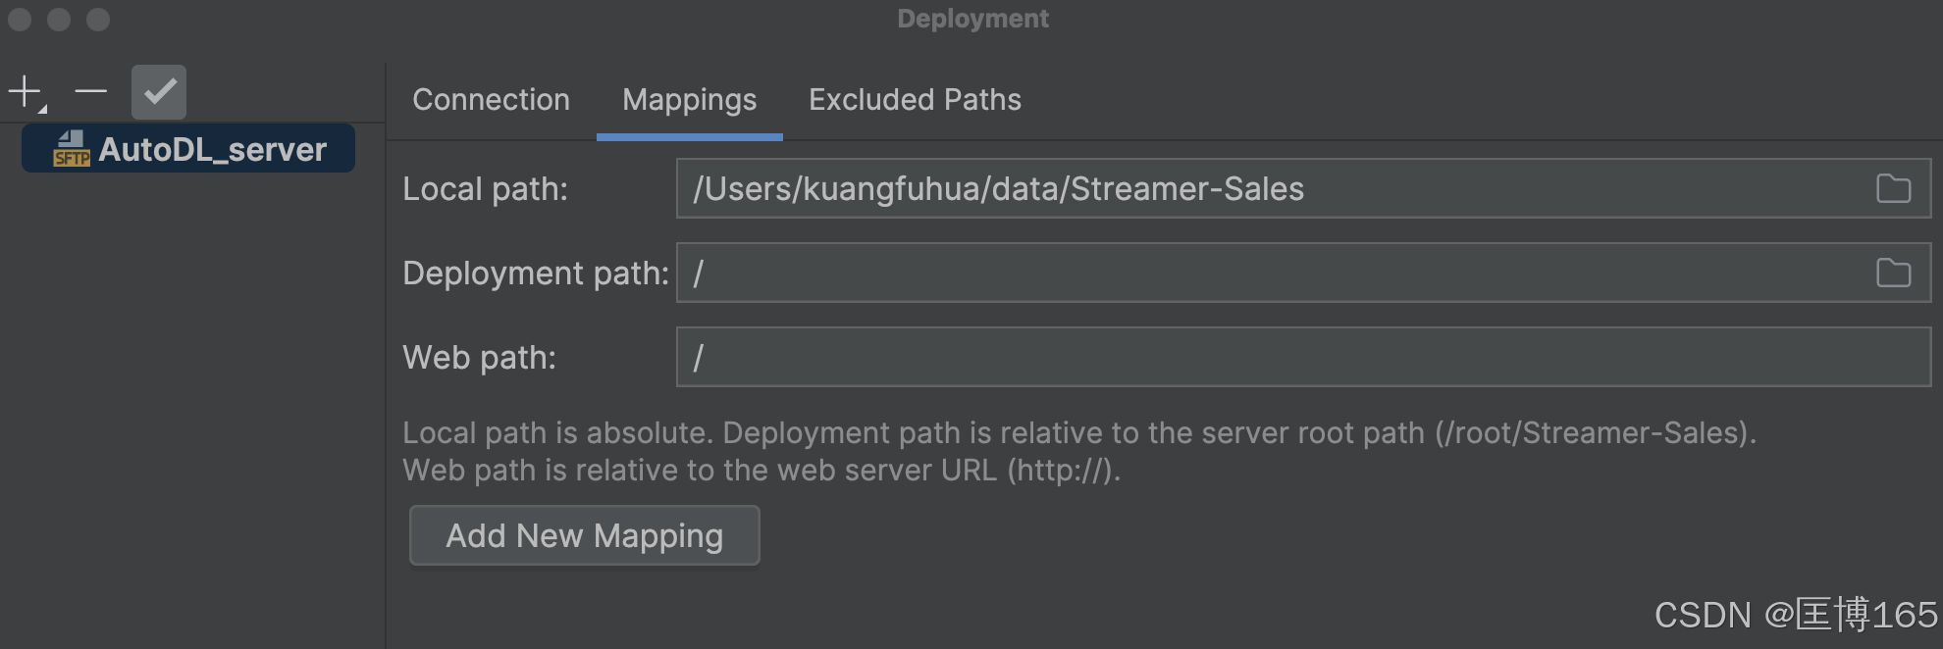The image size is (1943, 649).
Task: Select the Mappings tab
Action: [x=689, y=100]
